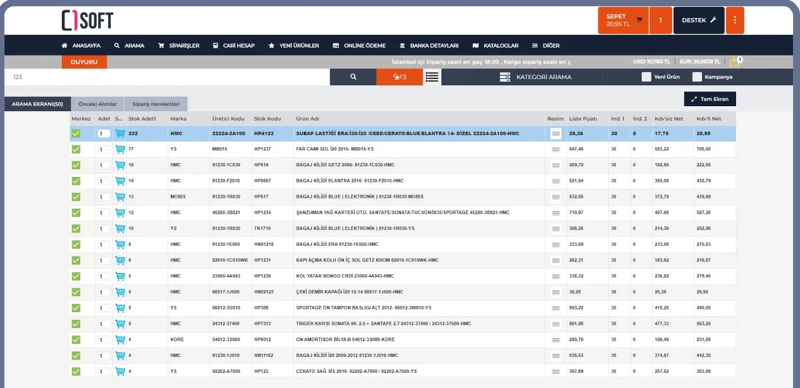Image resolution: width=800 pixels, height=388 pixels.
Task: Toggle the Kampanya checkbox
Action: pos(697,77)
